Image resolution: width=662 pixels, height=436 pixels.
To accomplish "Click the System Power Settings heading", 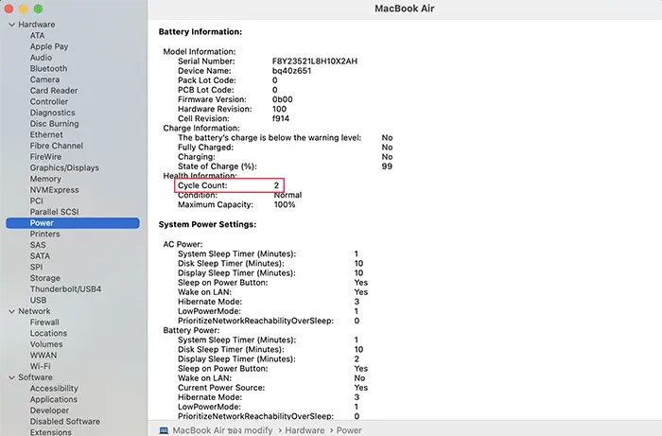I will click(207, 224).
